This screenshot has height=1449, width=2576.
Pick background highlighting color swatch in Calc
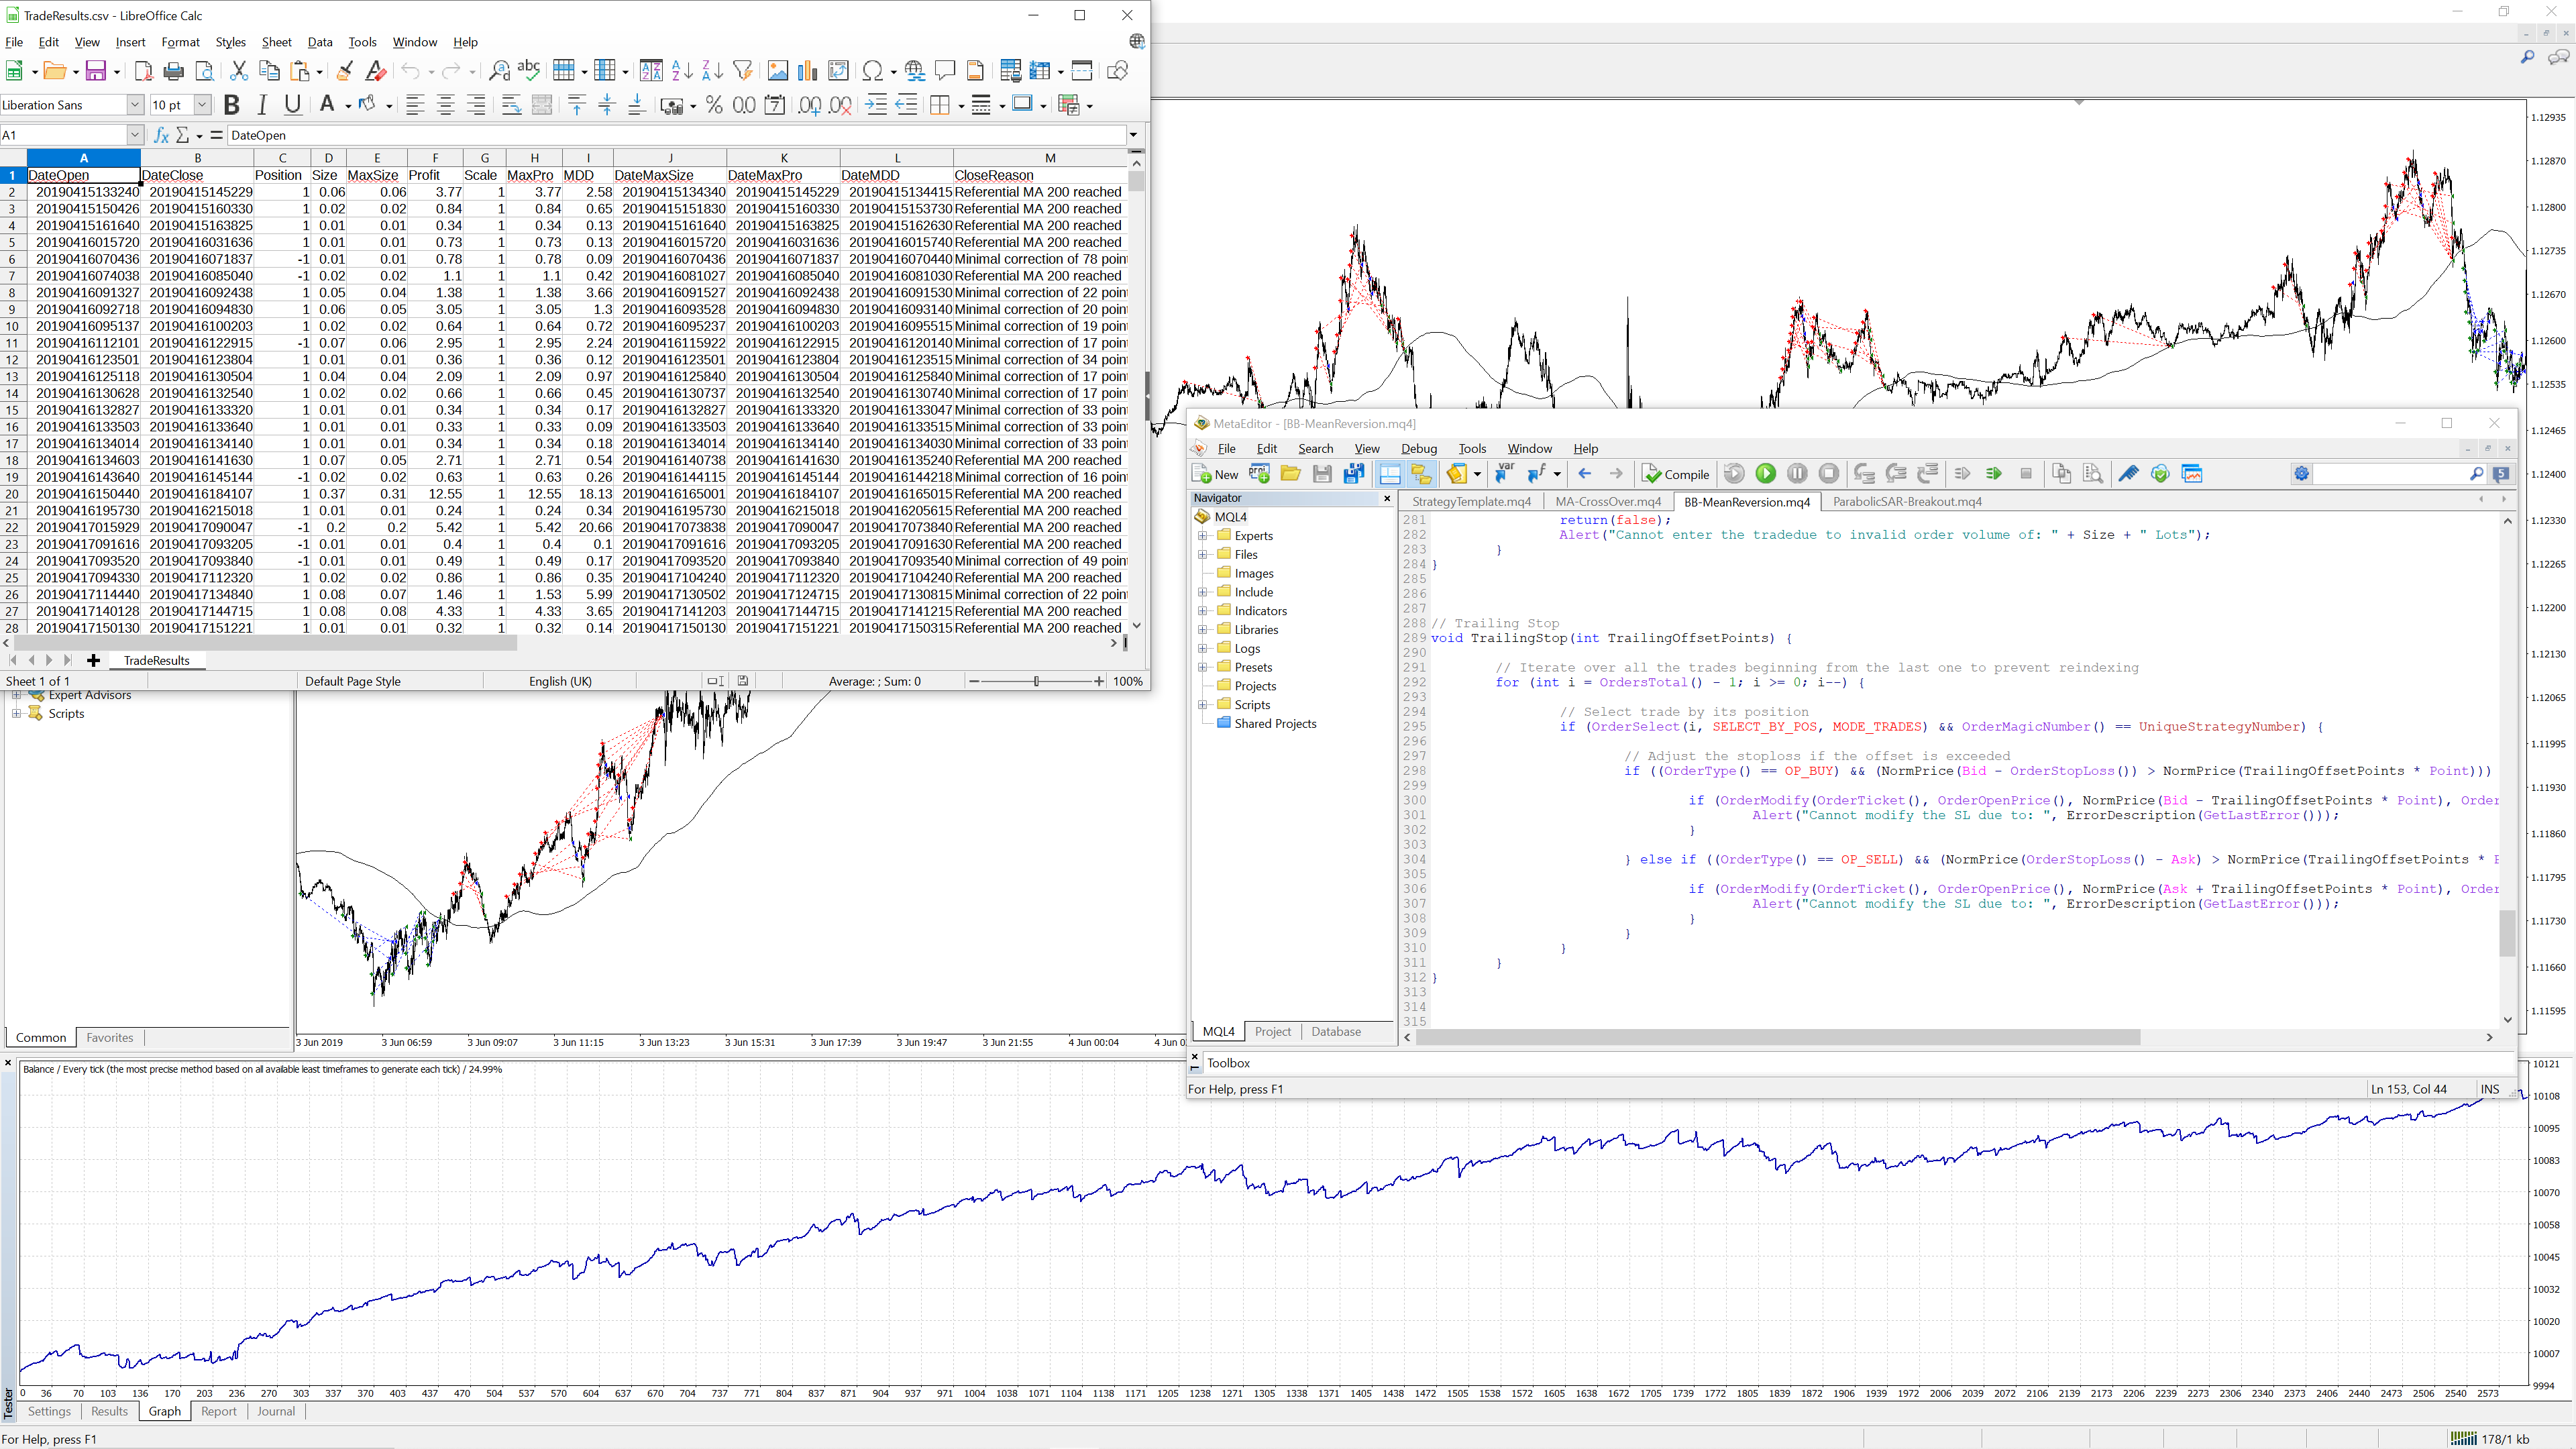click(x=367, y=105)
